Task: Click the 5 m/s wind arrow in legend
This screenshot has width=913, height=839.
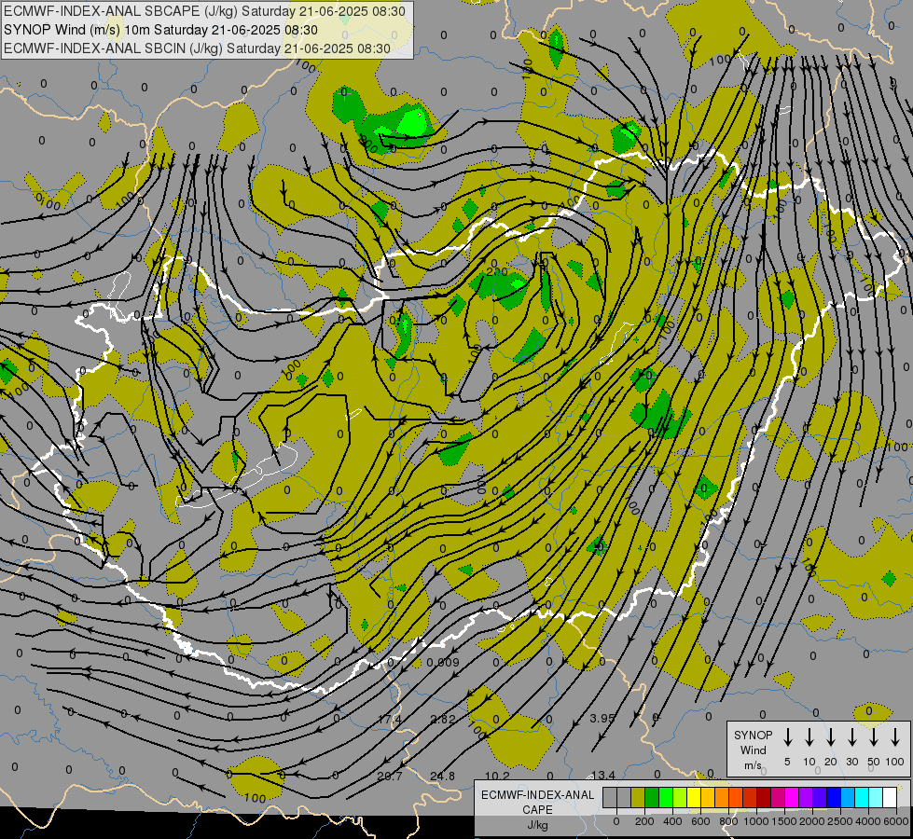Action: coord(787,736)
